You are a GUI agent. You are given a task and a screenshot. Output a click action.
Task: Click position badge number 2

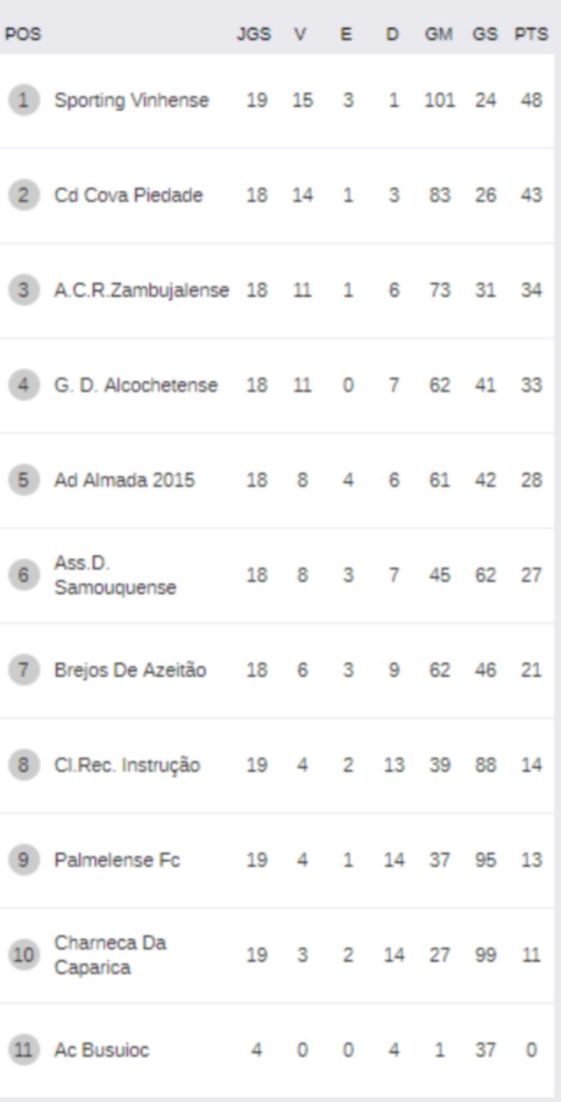point(24,195)
